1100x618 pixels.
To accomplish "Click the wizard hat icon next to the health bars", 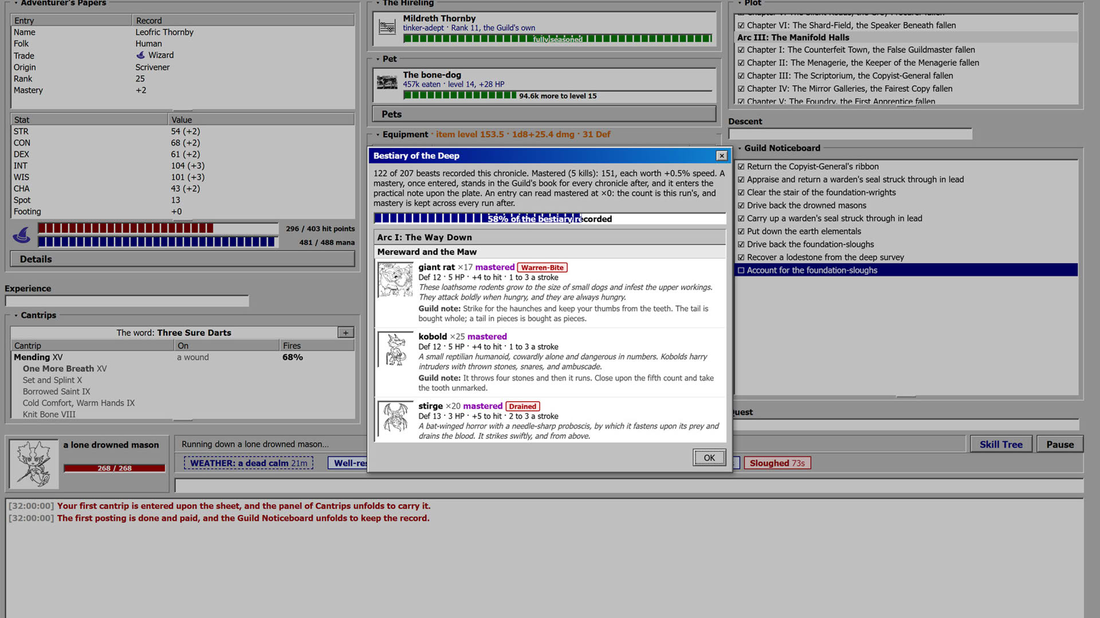I will coord(22,235).
